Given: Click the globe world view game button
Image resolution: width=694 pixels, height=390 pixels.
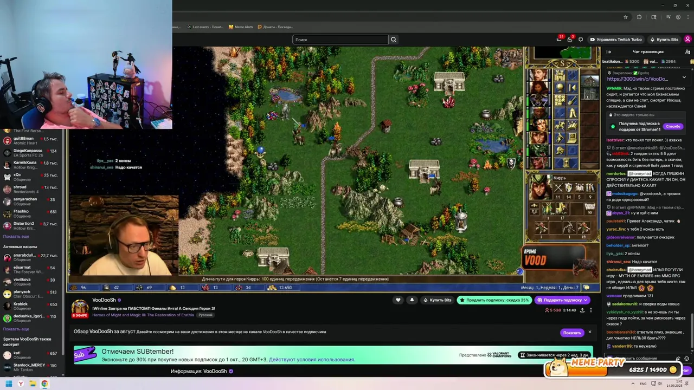Looking at the screenshot, I should pos(560,88).
